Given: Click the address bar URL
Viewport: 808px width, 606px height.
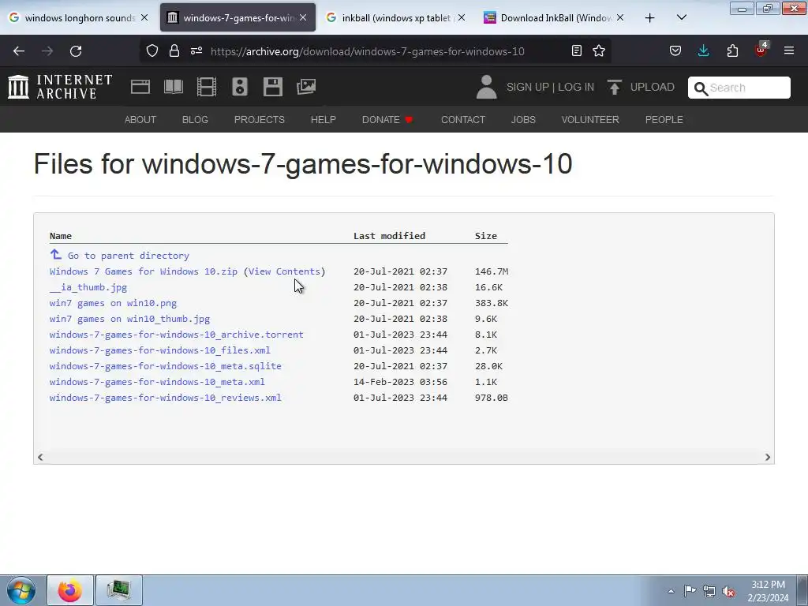Looking at the screenshot, I should pyautogui.click(x=368, y=51).
